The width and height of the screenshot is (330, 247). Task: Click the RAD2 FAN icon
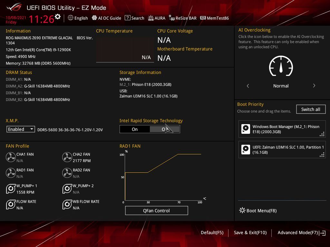(67, 173)
